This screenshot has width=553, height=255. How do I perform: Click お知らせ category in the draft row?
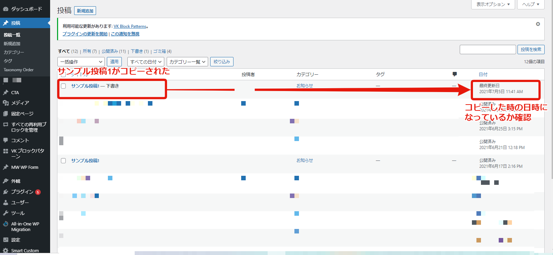[305, 85]
